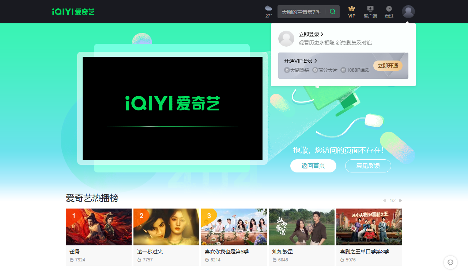Click flame popularity icon under 这一秒过火
Screen dimensions: 468x280
(139, 260)
